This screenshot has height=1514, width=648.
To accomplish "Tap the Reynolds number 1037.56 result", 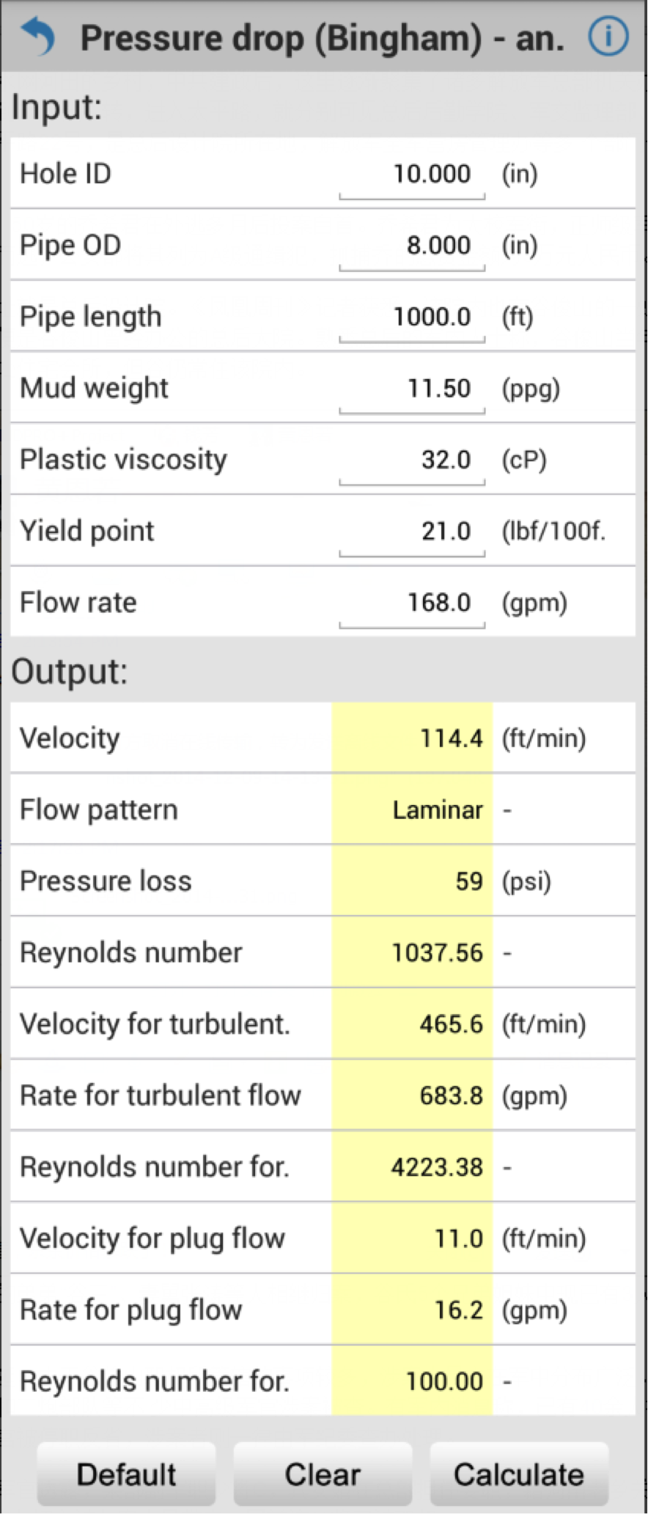I will pyautogui.click(x=412, y=952).
